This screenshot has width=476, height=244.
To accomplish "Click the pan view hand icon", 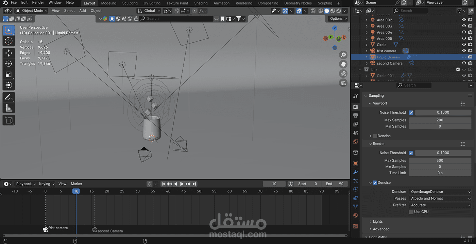I will pos(343,64).
